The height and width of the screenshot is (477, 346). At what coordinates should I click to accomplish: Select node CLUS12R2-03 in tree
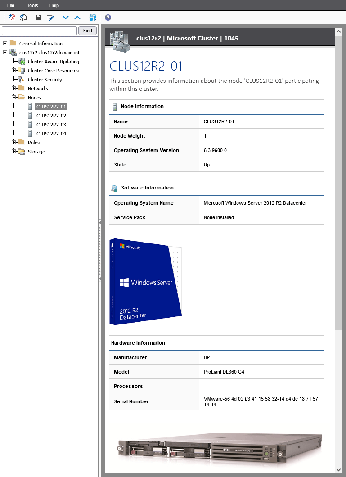(x=51, y=125)
